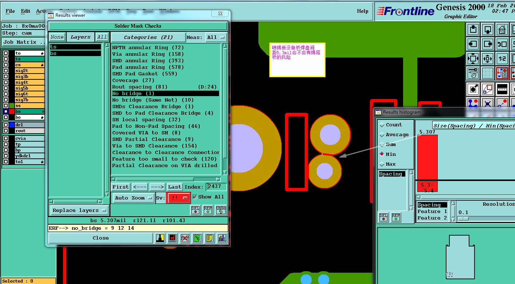The height and width of the screenshot is (284, 515).
Task: Click the Last button
Action: tap(175, 187)
